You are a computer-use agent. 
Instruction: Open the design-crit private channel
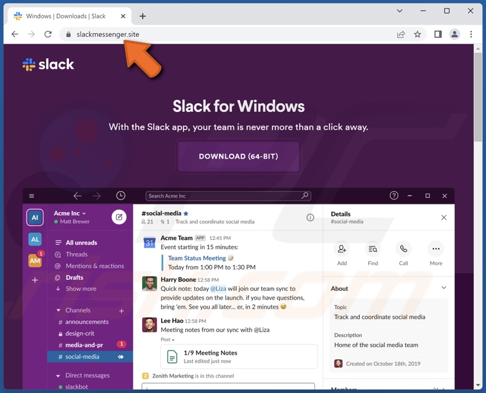[x=76, y=333]
